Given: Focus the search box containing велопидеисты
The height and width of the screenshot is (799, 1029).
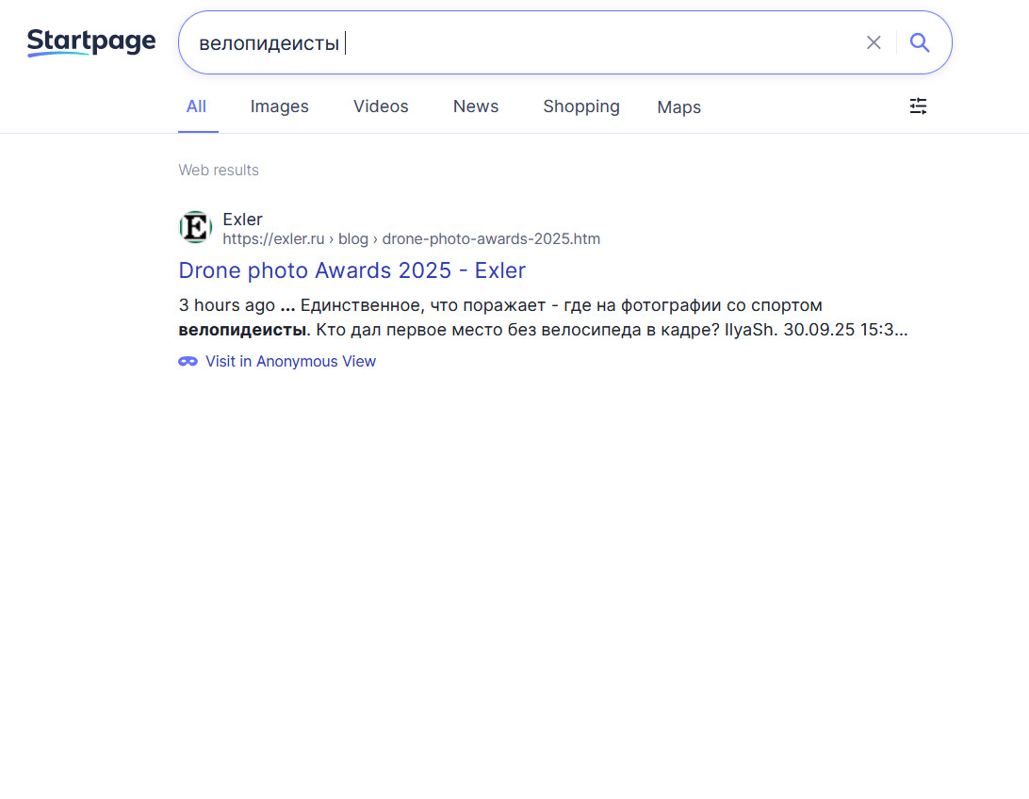Looking at the screenshot, I should click(x=518, y=42).
